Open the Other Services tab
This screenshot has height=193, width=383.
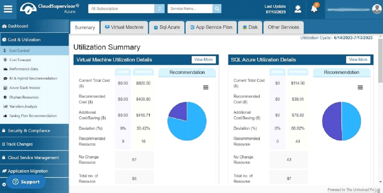click(284, 27)
